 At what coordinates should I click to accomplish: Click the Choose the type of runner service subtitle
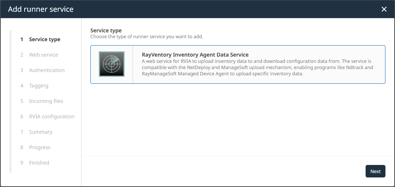pos(147,37)
